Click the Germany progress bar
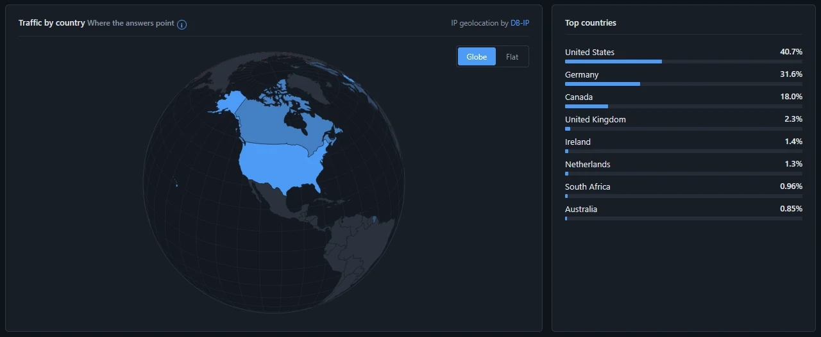 tap(683, 84)
